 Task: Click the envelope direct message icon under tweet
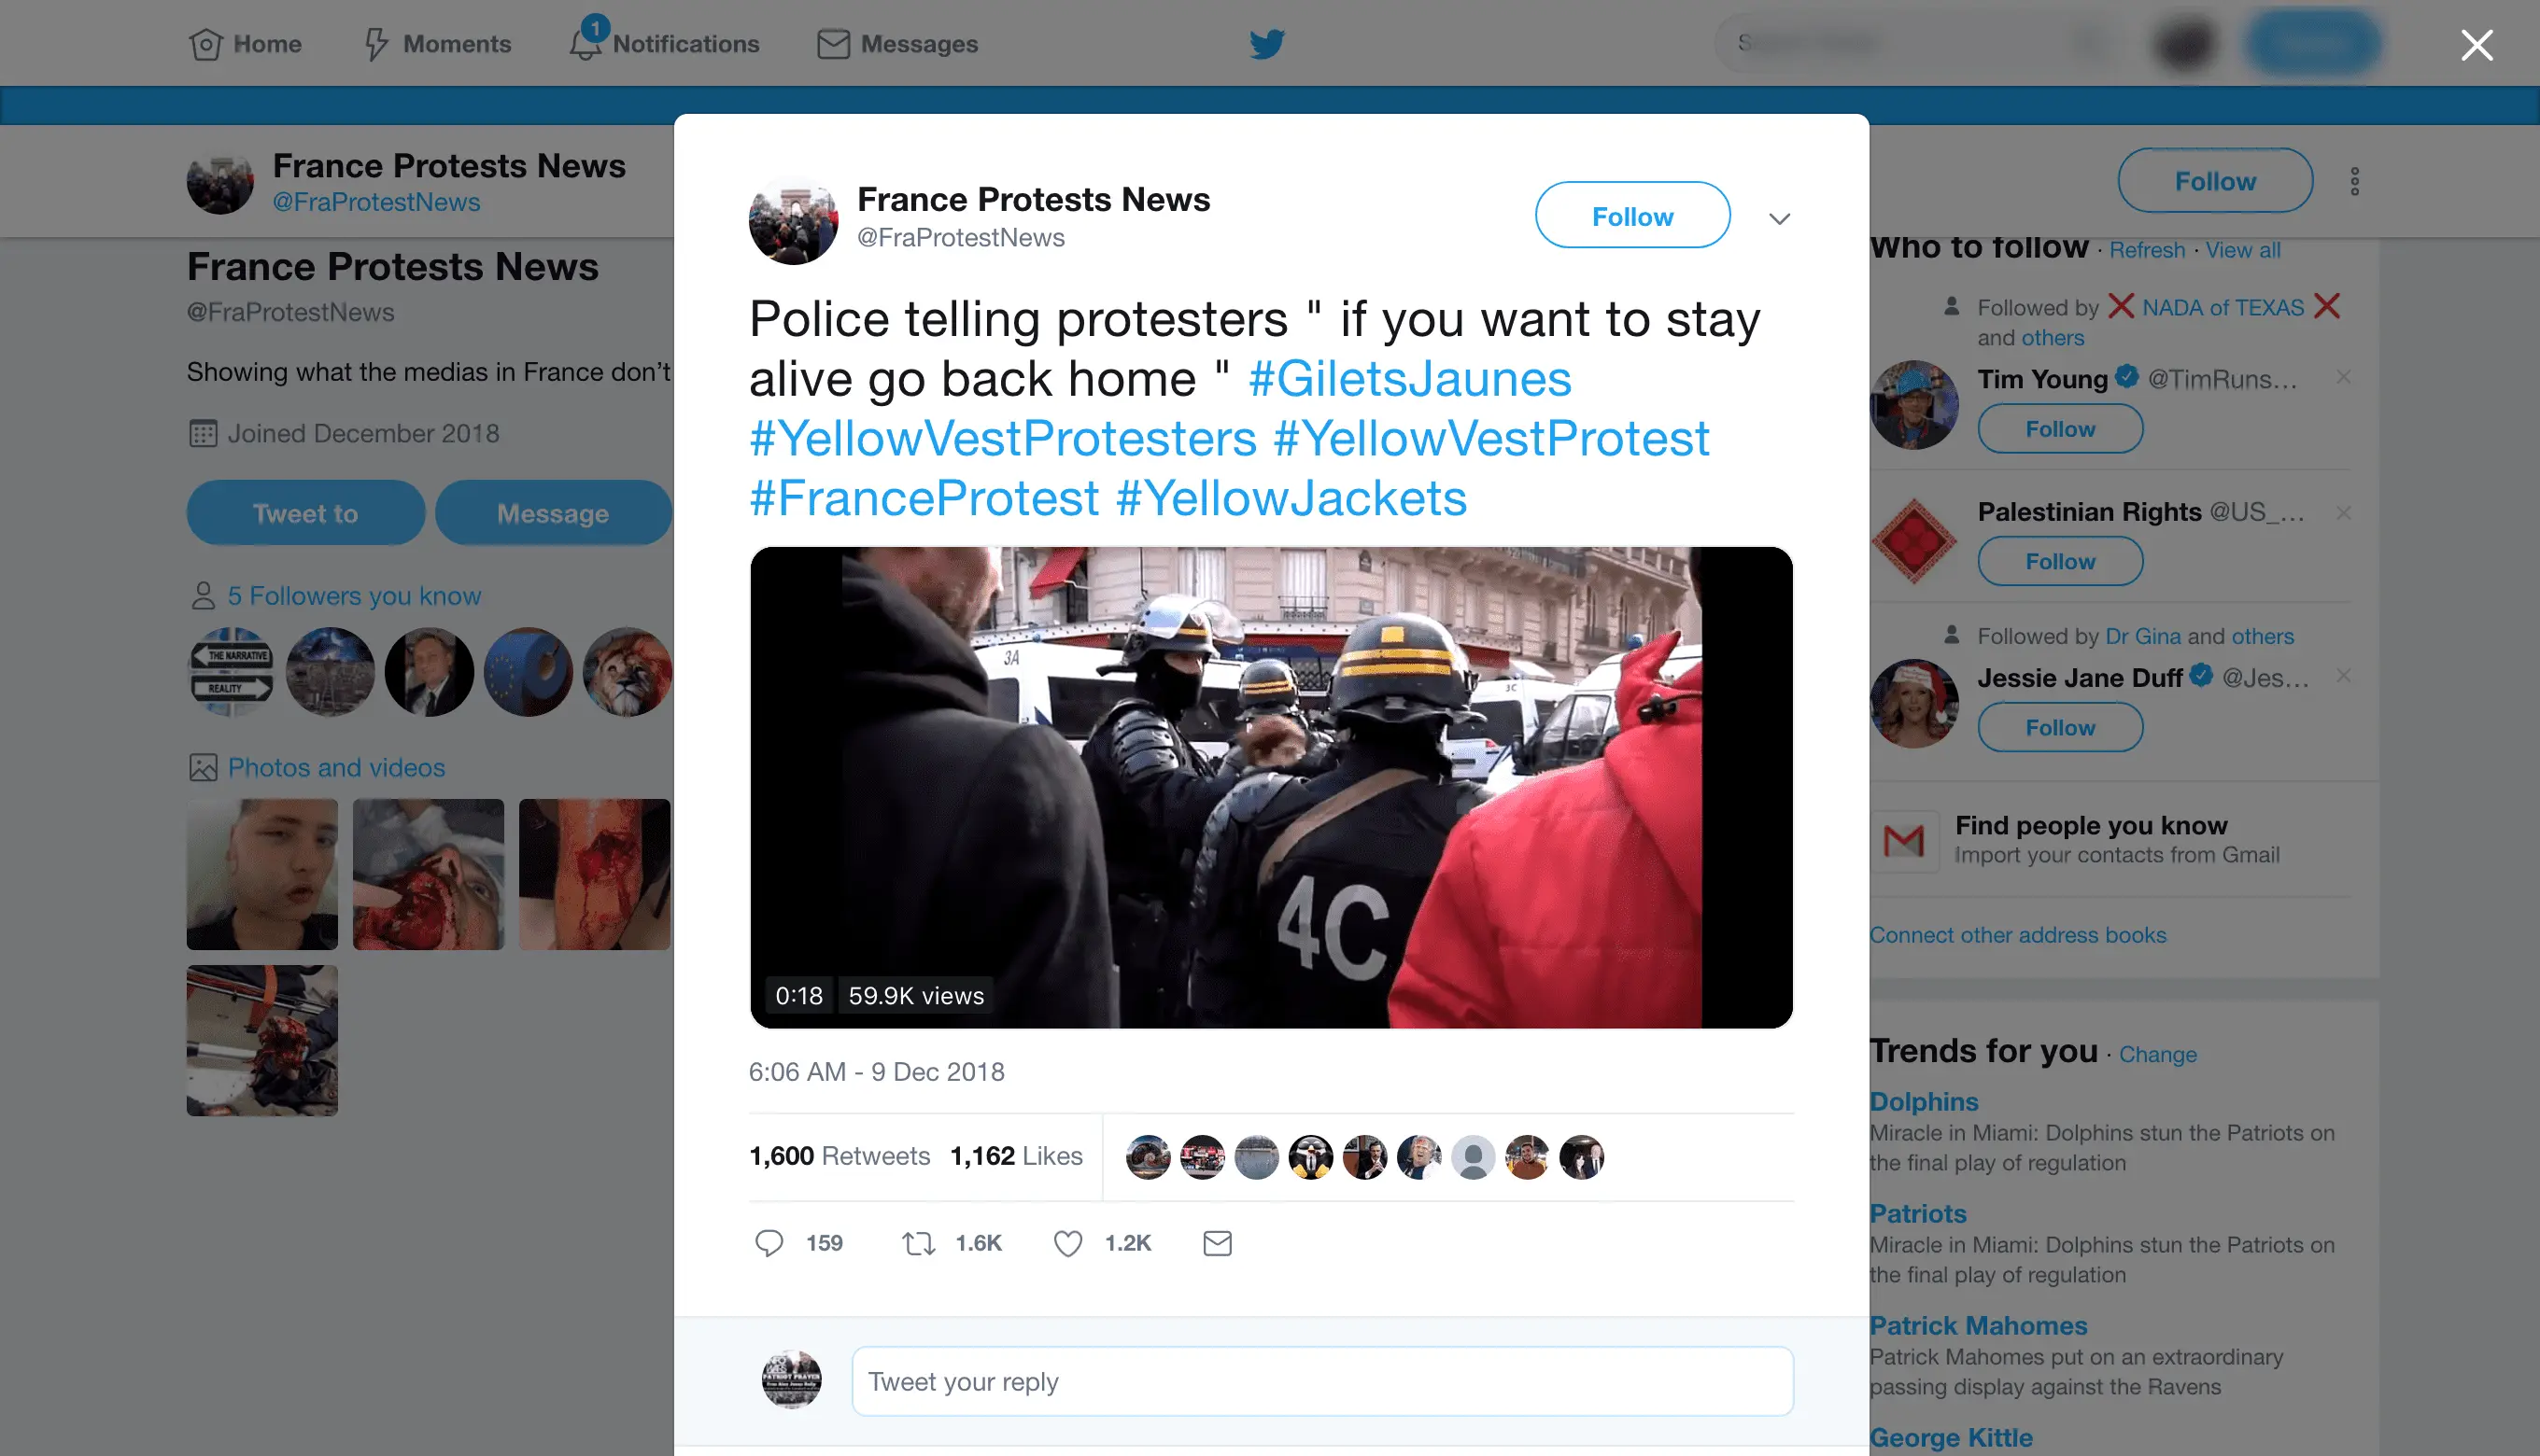(x=1217, y=1243)
